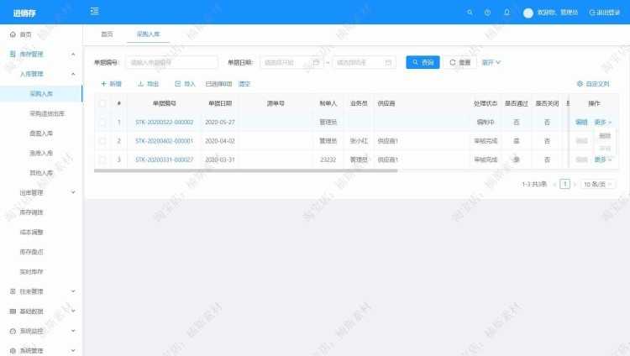Click the start date calendar icon

(x=316, y=62)
